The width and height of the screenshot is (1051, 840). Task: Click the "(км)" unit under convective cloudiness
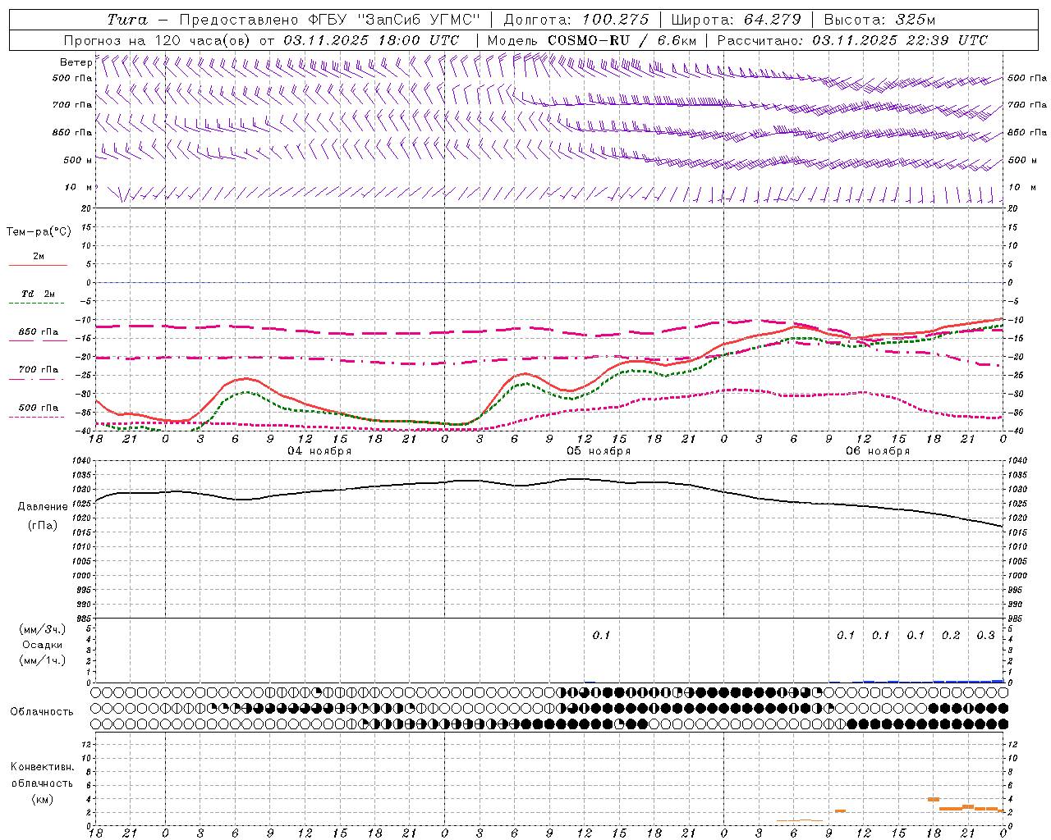point(42,799)
